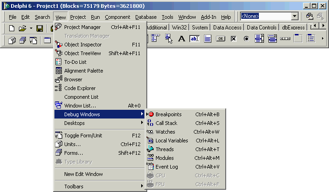Open the Project menu
The image size is (329, 192).
78,17
